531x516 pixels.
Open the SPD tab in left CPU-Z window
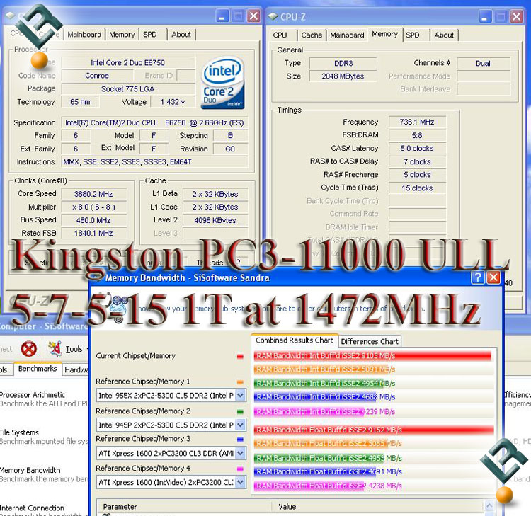click(149, 35)
